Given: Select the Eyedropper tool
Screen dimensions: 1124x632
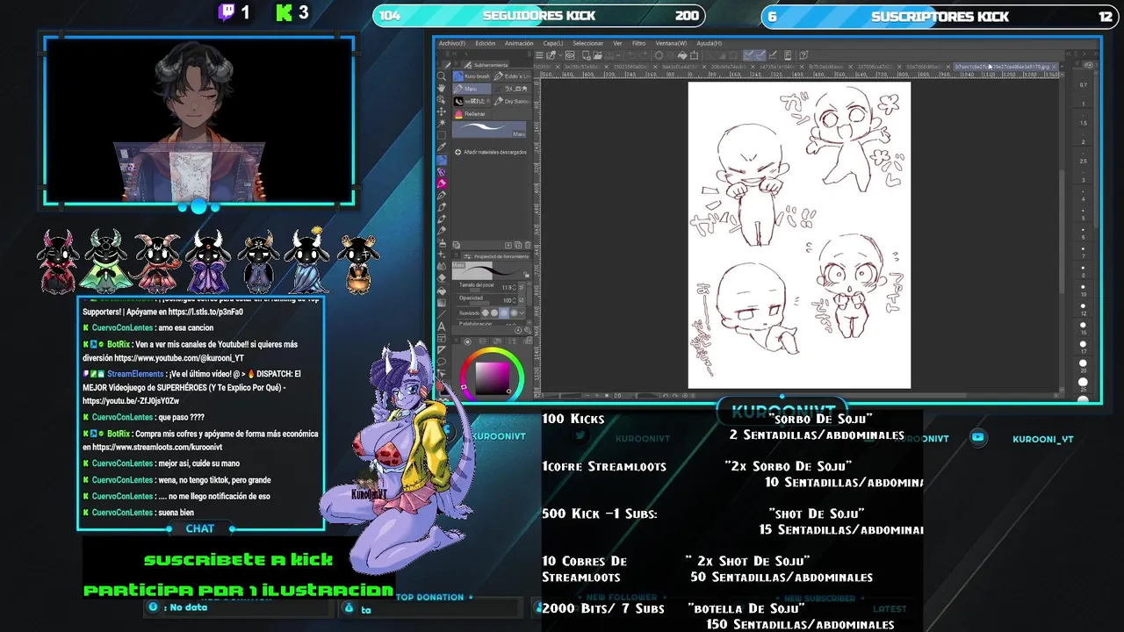Looking at the screenshot, I should pos(442,147).
